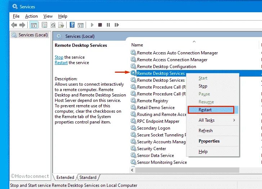Screen dimensions: 262x189
Task: Click the Export List toolbar icon
Action: [61, 25]
